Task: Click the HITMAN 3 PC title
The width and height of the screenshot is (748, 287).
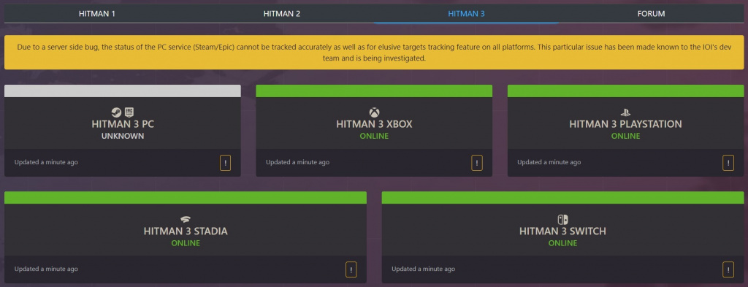Action: 123,124
